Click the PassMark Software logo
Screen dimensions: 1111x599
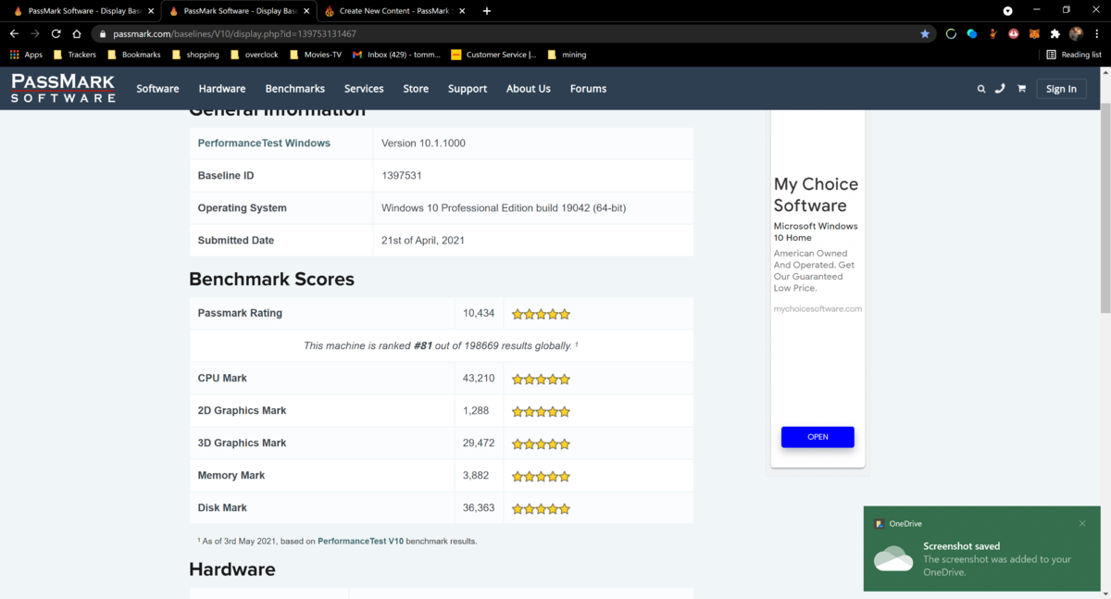63,88
